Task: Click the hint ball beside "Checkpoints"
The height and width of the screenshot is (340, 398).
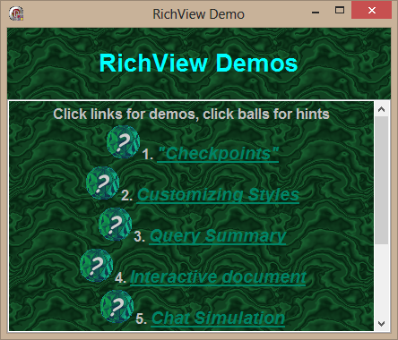Action: click(124, 142)
